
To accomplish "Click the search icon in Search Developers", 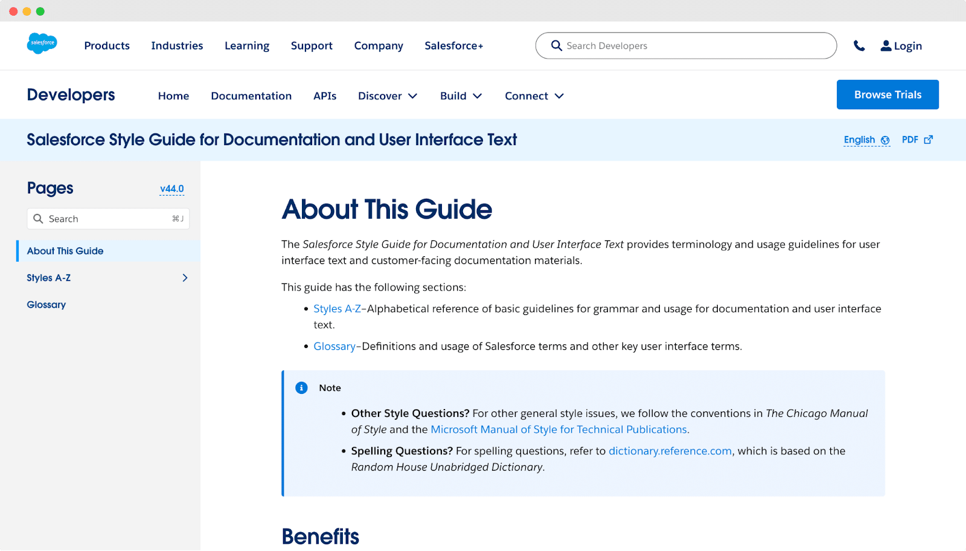I will click(555, 45).
